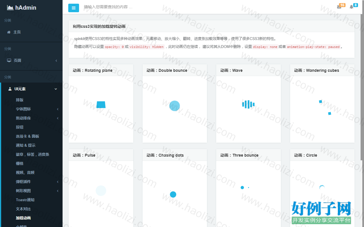Open the 排版 sidebar item
This screenshot has height=227, width=364.
click(20, 100)
